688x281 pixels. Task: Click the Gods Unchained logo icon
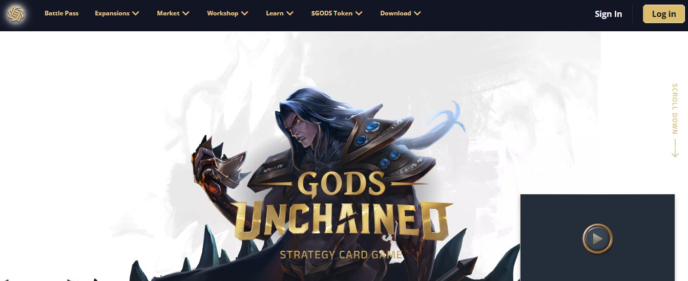16,14
